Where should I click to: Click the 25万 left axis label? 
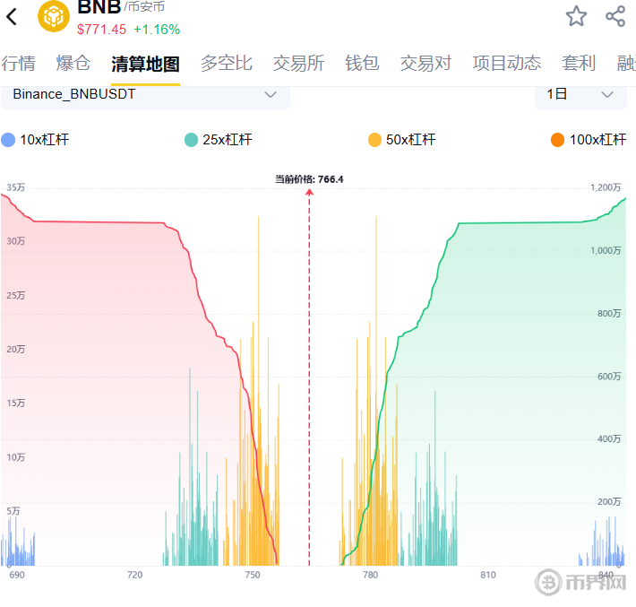coord(16,296)
